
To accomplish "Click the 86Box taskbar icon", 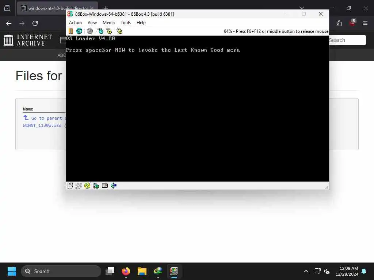I will [174, 271].
